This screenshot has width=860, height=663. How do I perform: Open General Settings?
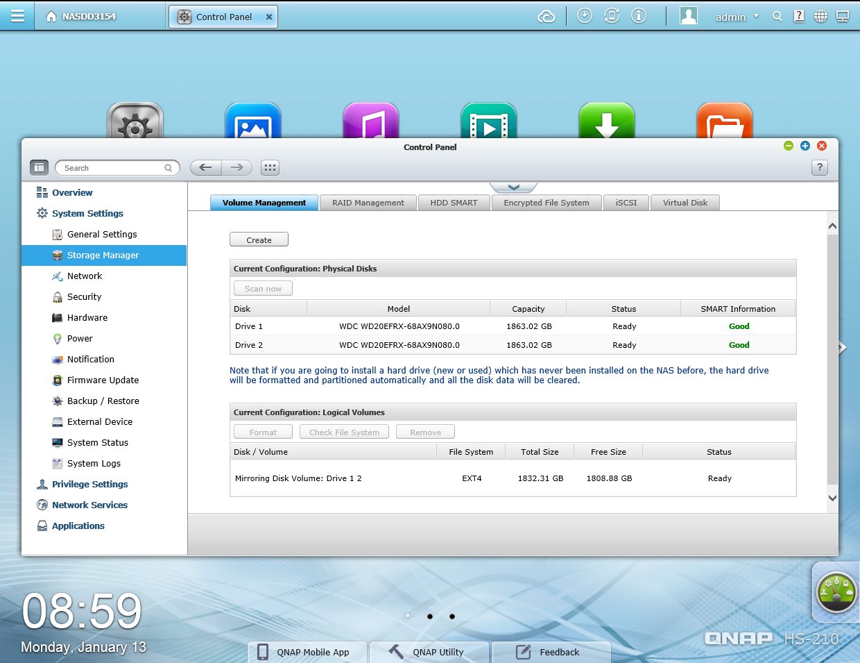102,235
